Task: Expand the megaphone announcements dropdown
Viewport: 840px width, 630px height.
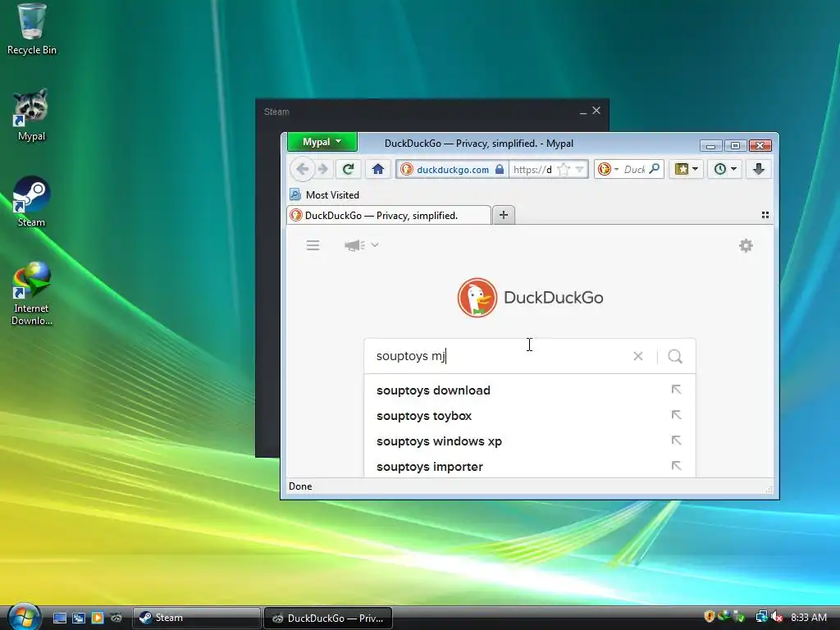Action: (362, 245)
